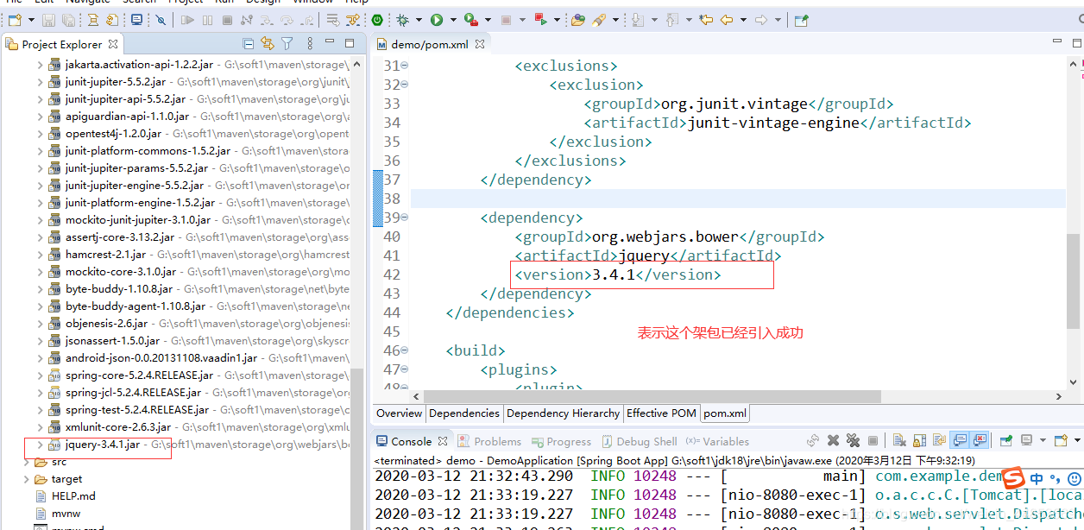This screenshot has height=530, width=1084.
Task: Open Project Explorer view menu dots
Action: [310, 44]
